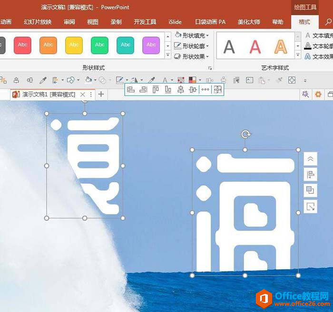Apply the red WordArt A style

click(255, 47)
